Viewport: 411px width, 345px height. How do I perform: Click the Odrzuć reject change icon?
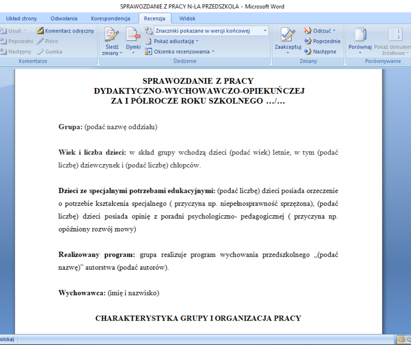pos(308,31)
